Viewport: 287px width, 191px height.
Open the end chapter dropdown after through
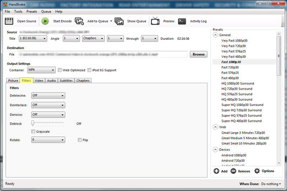(x=149, y=38)
